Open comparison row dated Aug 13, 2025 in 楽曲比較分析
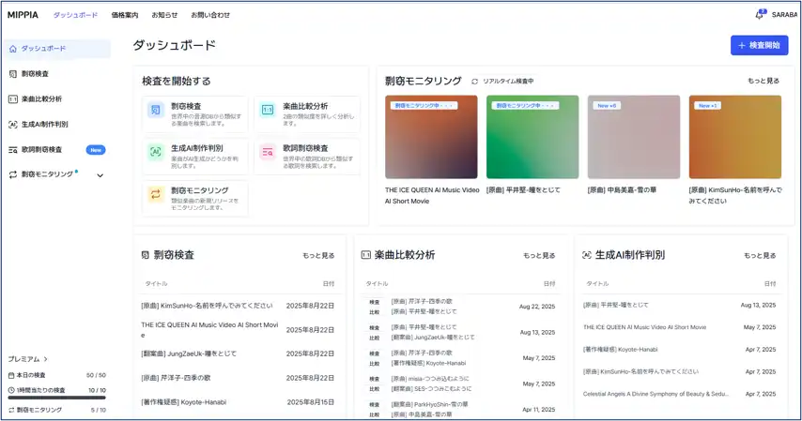Viewport: 802px width, 421px height. tap(460, 332)
